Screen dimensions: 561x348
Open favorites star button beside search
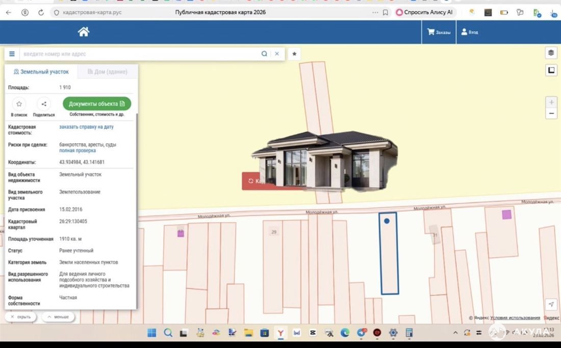tap(294, 53)
